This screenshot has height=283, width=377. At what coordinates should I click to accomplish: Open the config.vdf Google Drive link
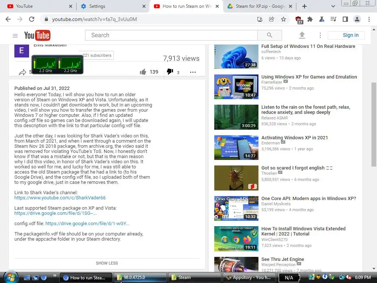(88, 224)
